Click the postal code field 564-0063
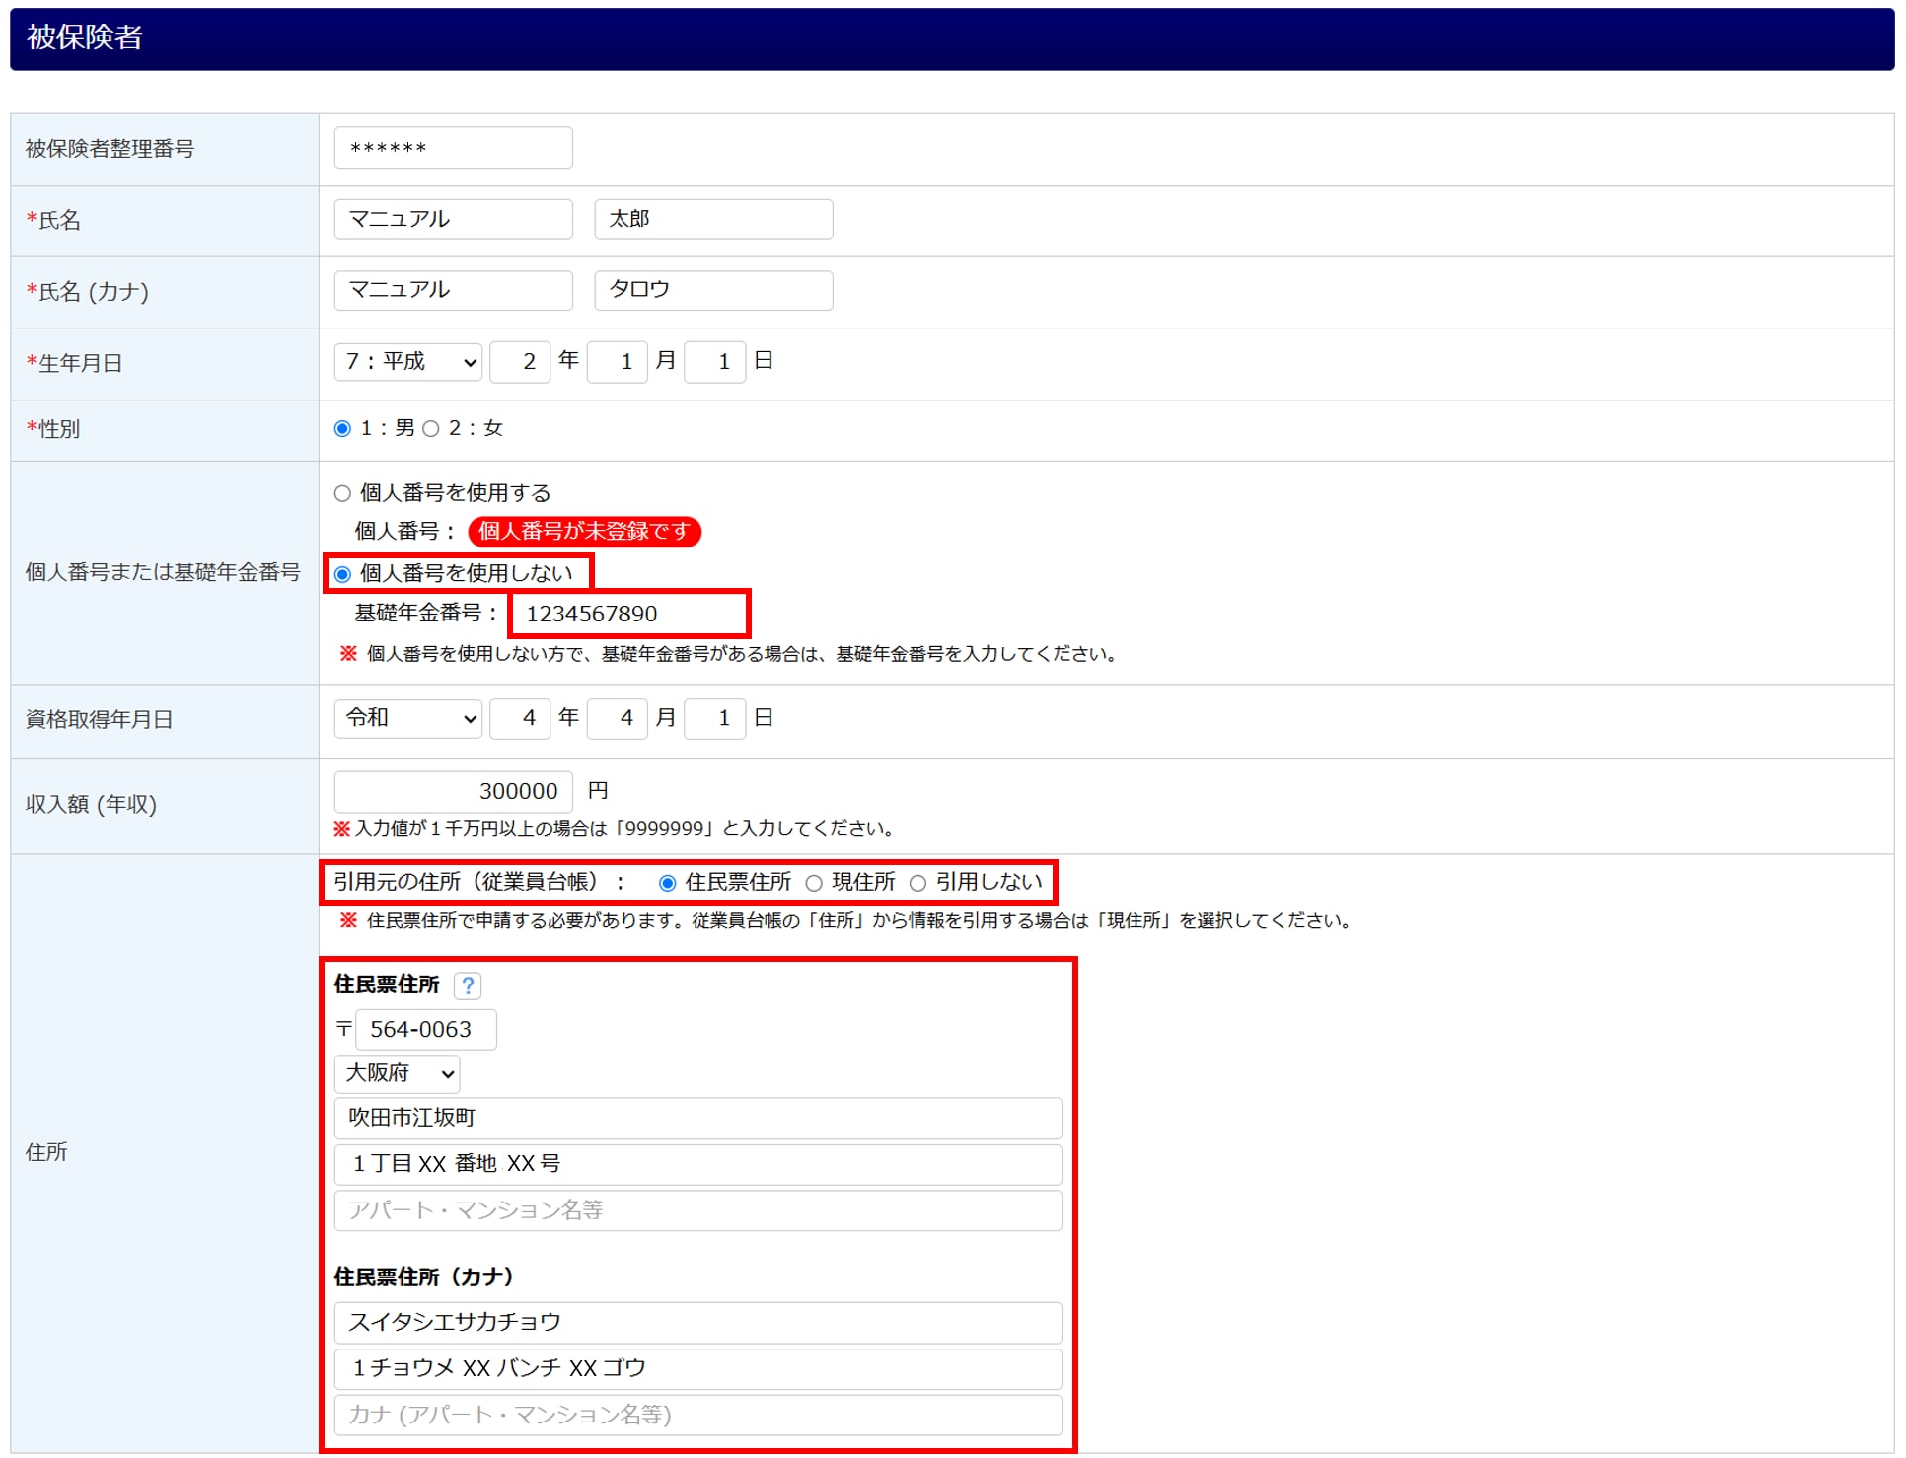 pos(425,1029)
